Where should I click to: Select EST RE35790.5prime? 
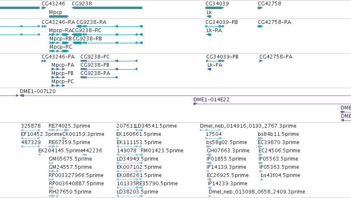[x=157, y=184]
